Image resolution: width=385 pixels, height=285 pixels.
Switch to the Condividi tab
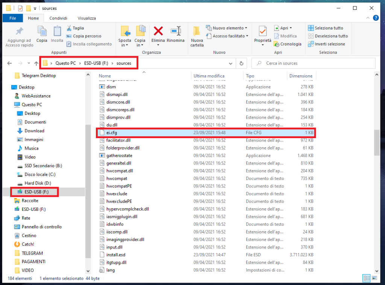58,18
